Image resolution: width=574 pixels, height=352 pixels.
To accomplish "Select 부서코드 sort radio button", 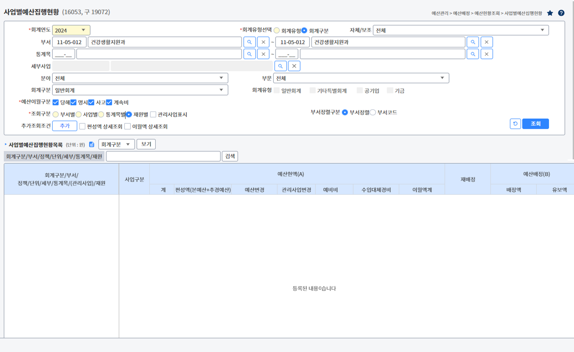I will point(373,112).
